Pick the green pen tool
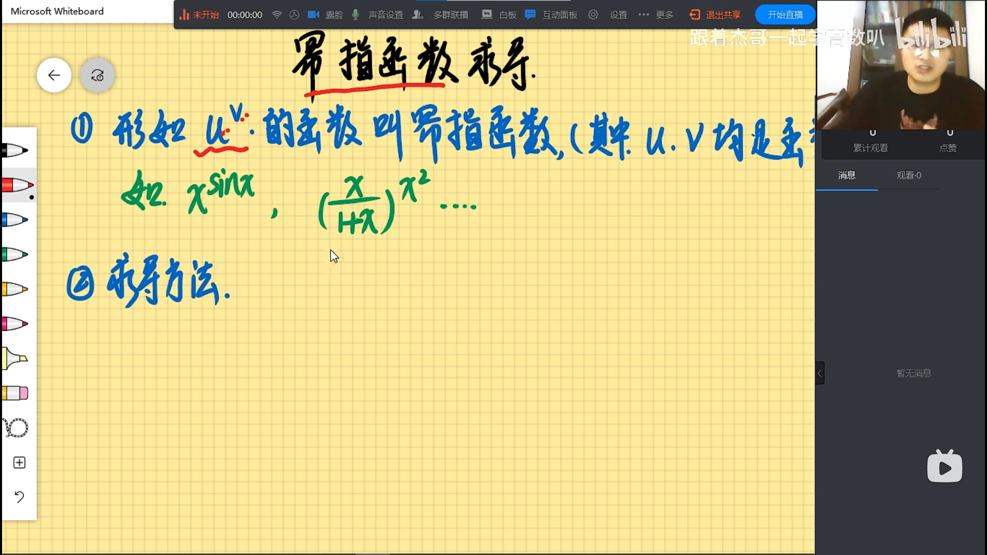The height and width of the screenshot is (555, 987). click(15, 254)
